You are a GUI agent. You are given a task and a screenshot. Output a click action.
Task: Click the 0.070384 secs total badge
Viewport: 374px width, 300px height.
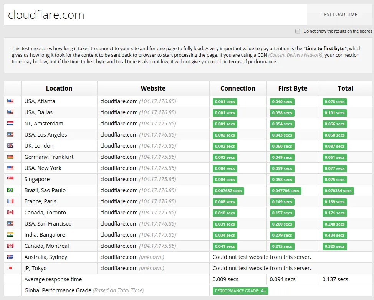(338, 191)
